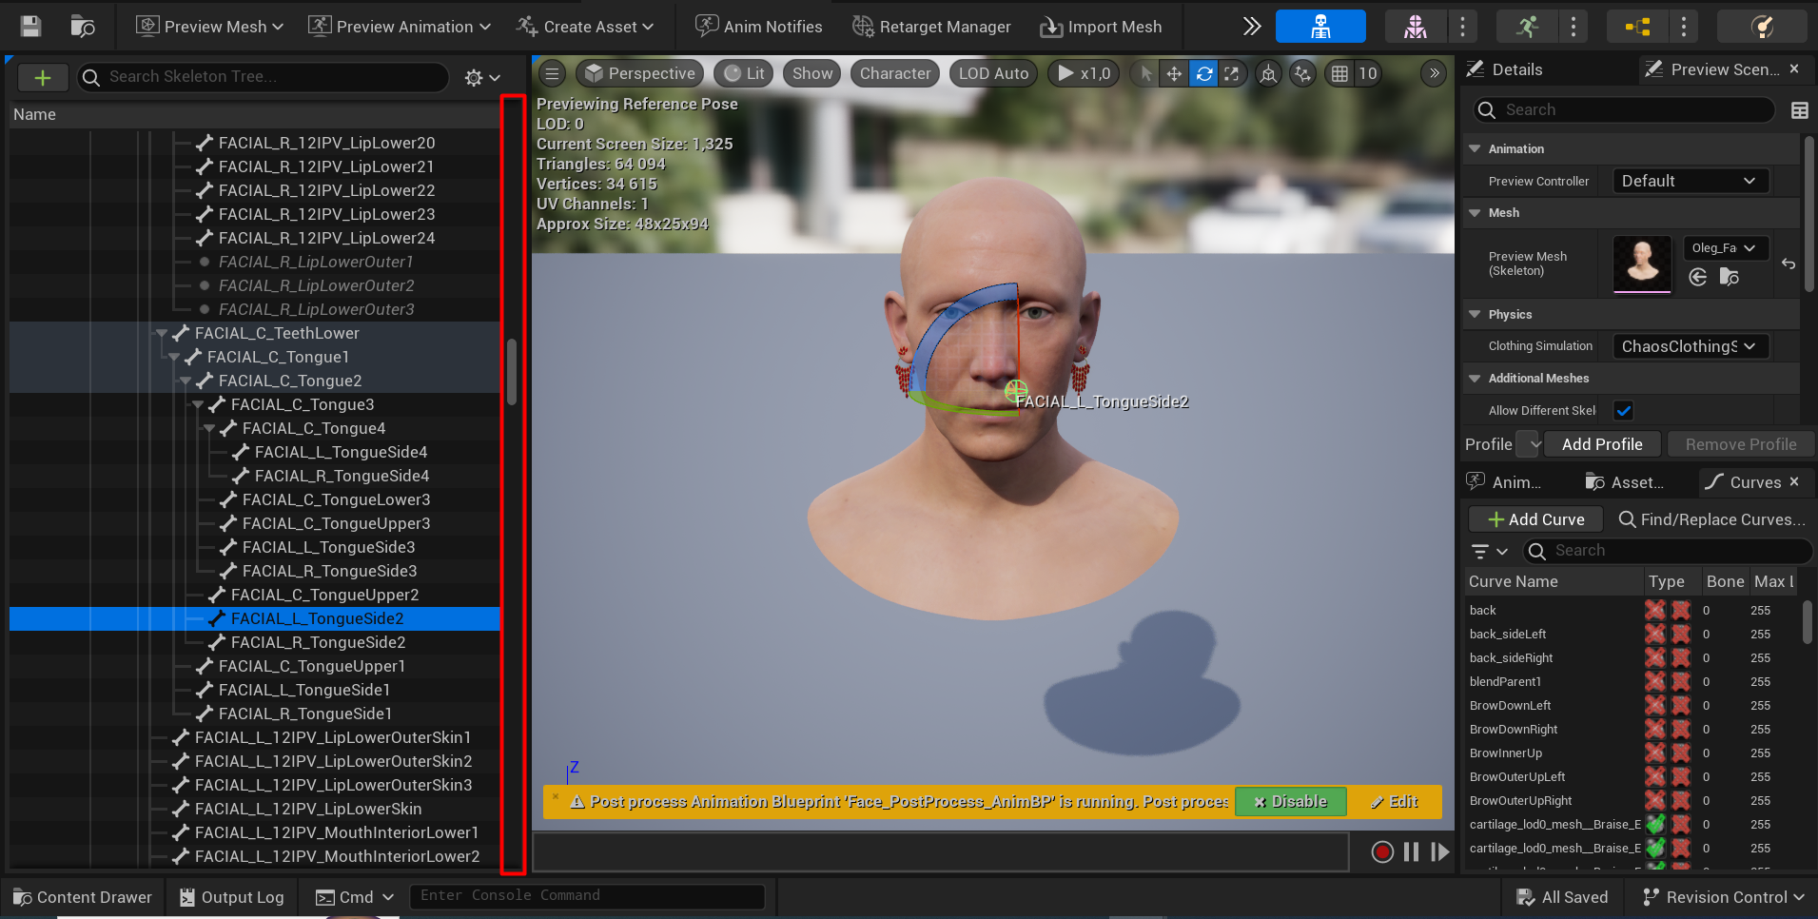Open the Animation editor mode
This screenshot has height=919, width=1818.
tap(1527, 27)
